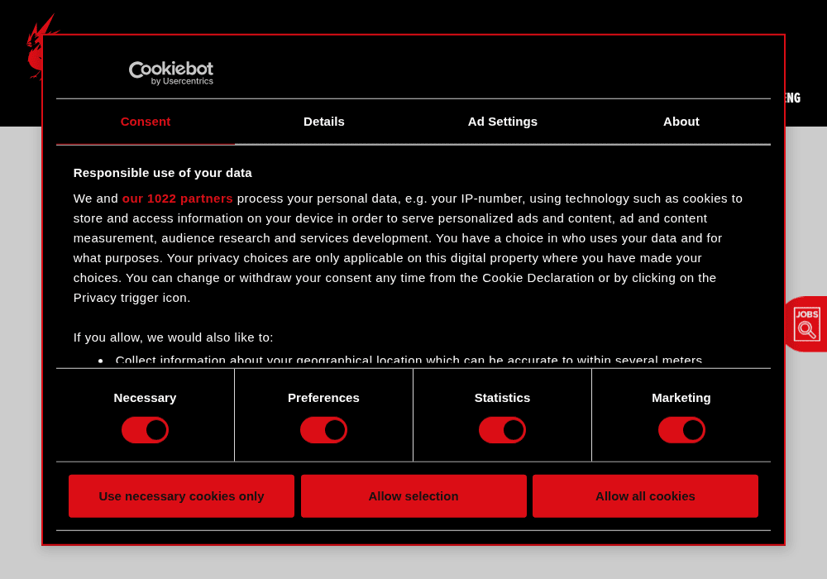Click the 'Allow selection' button
The width and height of the screenshot is (827, 579).
tap(413, 496)
